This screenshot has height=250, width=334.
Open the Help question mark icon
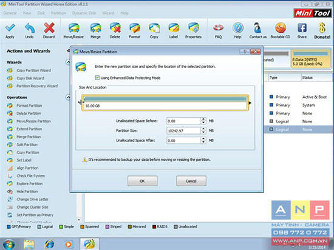click(237, 28)
